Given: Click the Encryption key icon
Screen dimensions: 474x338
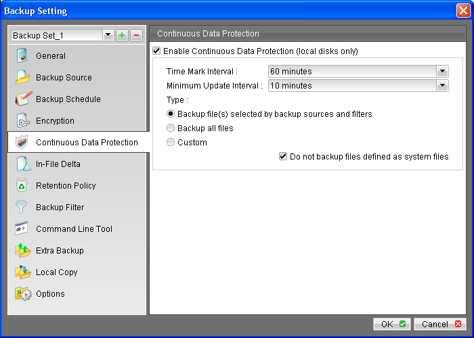Looking at the screenshot, I should pyautogui.click(x=23, y=121).
